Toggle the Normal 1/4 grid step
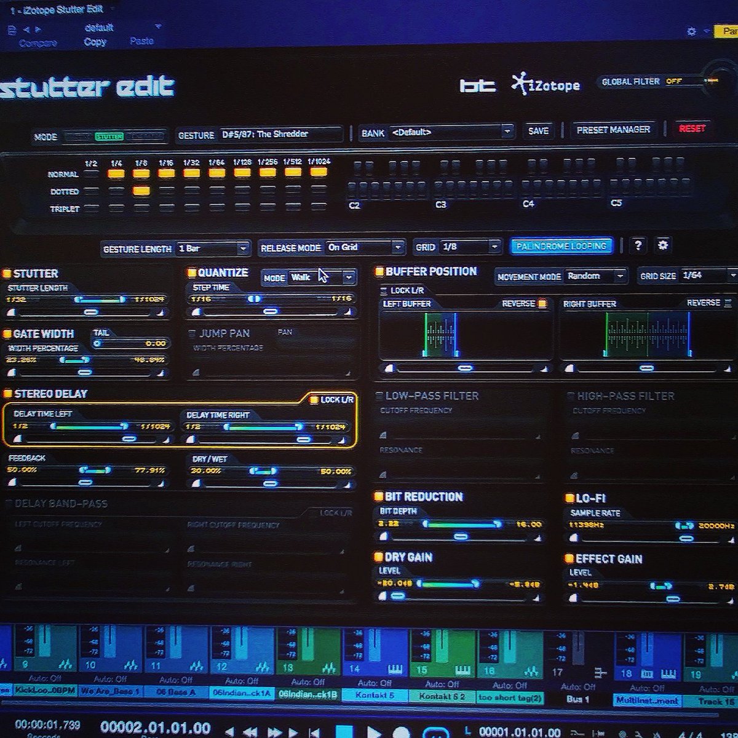Image resolution: width=738 pixels, height=738 pixels. tap(116, 174)
